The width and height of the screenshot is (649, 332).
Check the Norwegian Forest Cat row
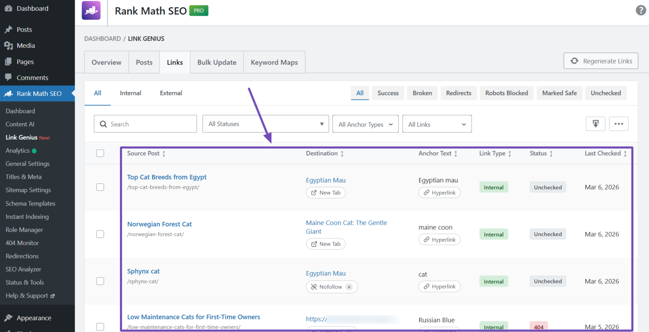(x=100, y=234)
